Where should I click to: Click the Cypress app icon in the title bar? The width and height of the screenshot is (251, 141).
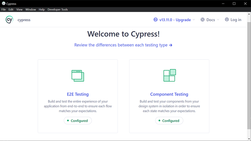(4, 4)
